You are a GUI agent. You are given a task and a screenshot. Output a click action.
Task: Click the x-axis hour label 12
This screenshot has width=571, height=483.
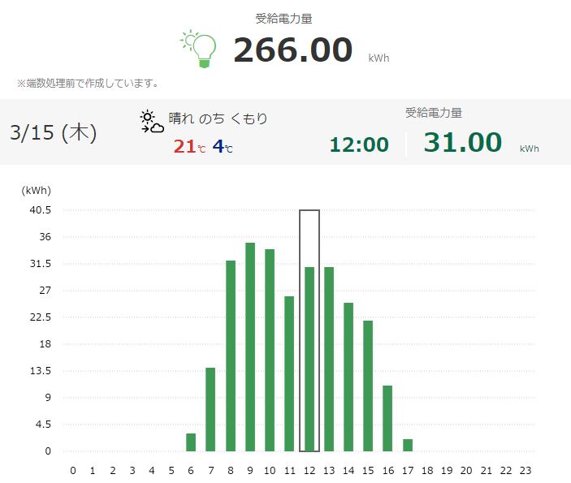(x=309, y=471)
